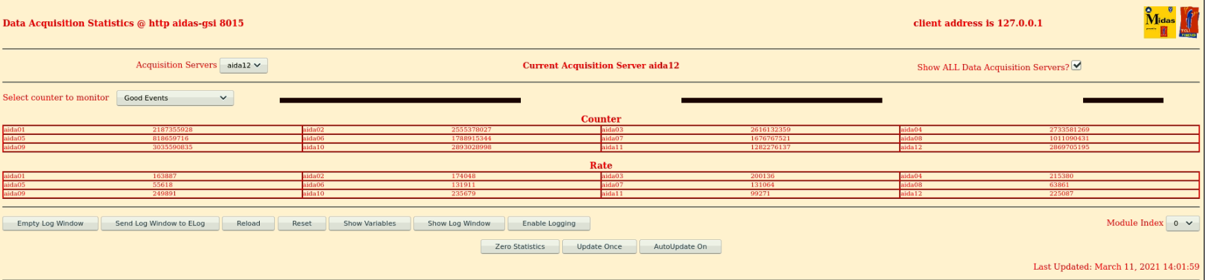
Task: Click rate value 55618 for aida05
Action: pos(163,185)
